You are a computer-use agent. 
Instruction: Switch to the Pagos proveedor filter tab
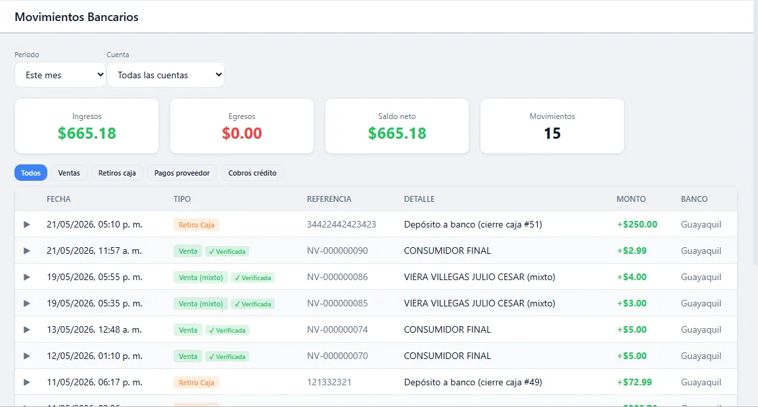pos(182,173)
